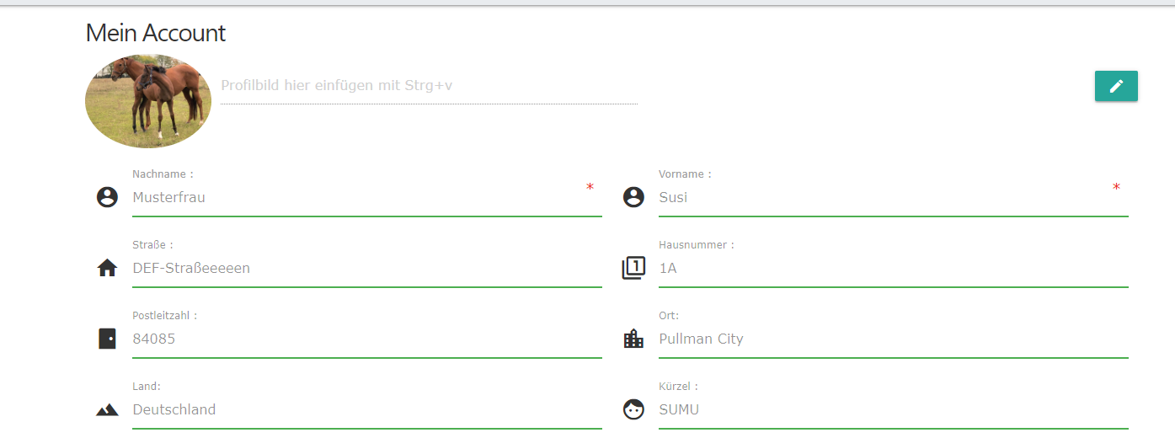Focus the 'Profilbild hier einfügen' paste field
Image resolution: width=1175 pixels, height=438 pixels.
(429, 86)
